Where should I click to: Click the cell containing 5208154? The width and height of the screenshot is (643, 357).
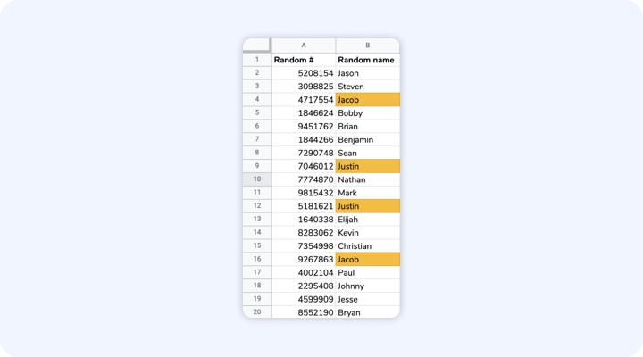click(x=304, y=73)
